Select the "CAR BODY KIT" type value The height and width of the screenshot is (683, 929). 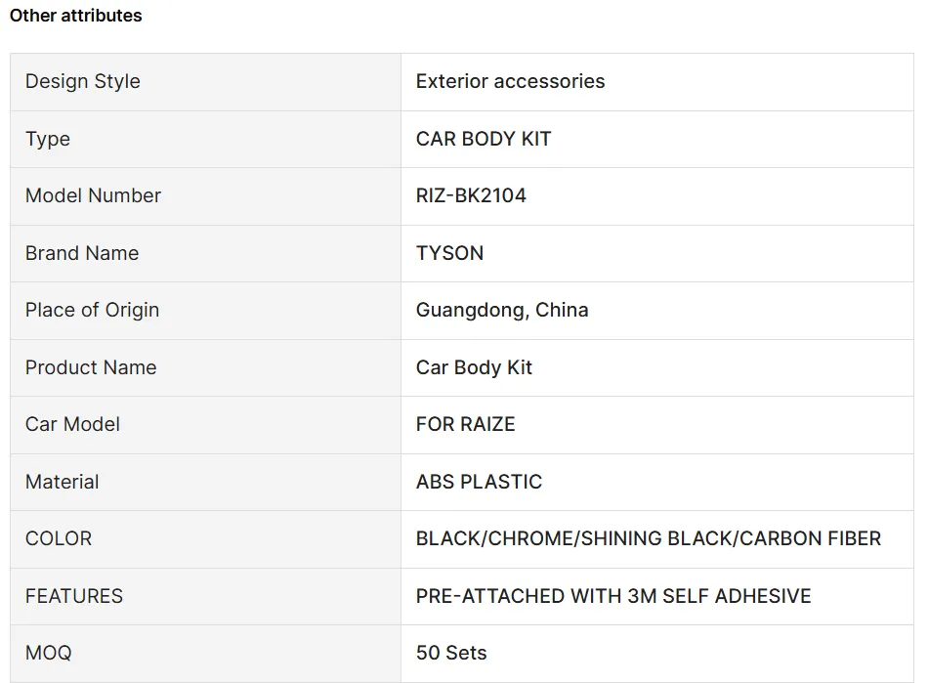tap(484, 139)
